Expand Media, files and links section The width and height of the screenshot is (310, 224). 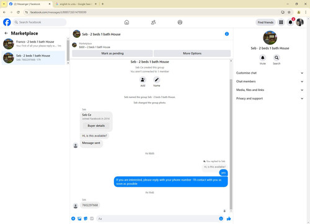pos(270,90)
